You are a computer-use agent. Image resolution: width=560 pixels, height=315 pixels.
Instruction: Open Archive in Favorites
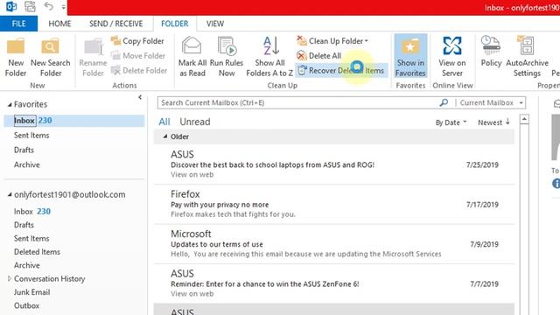point(27,164)
